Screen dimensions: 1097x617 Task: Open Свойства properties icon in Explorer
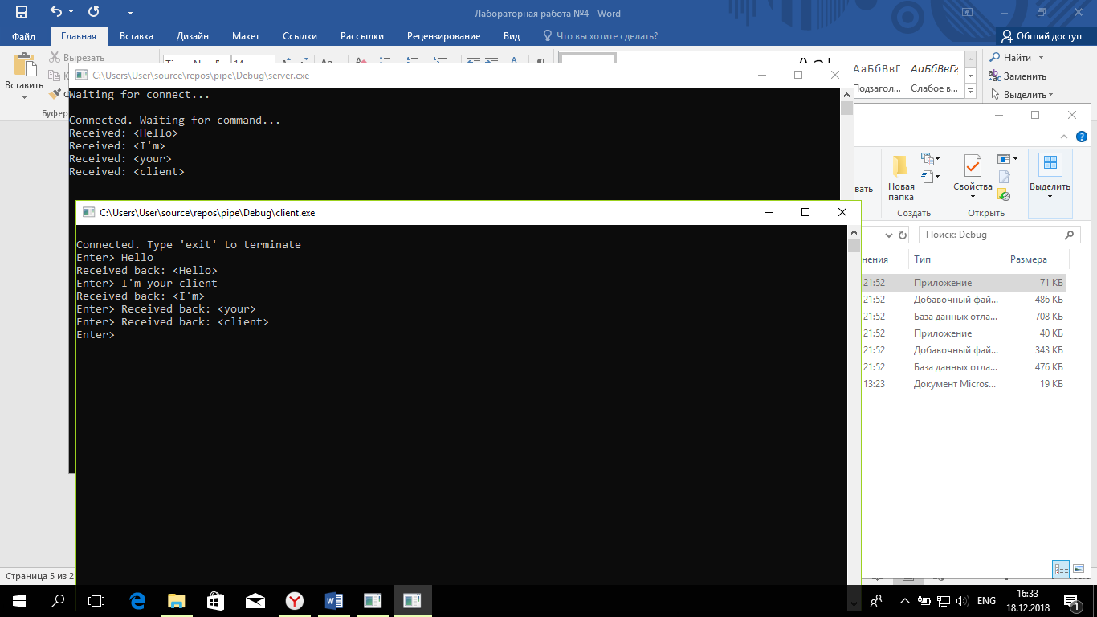pos(973,166)
